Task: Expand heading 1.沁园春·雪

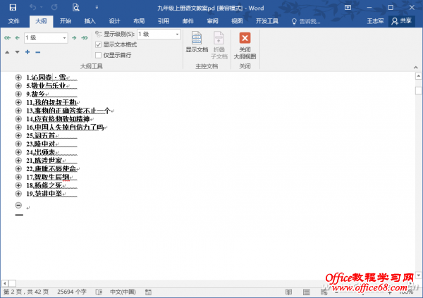Action: click(x=18, y=77)
